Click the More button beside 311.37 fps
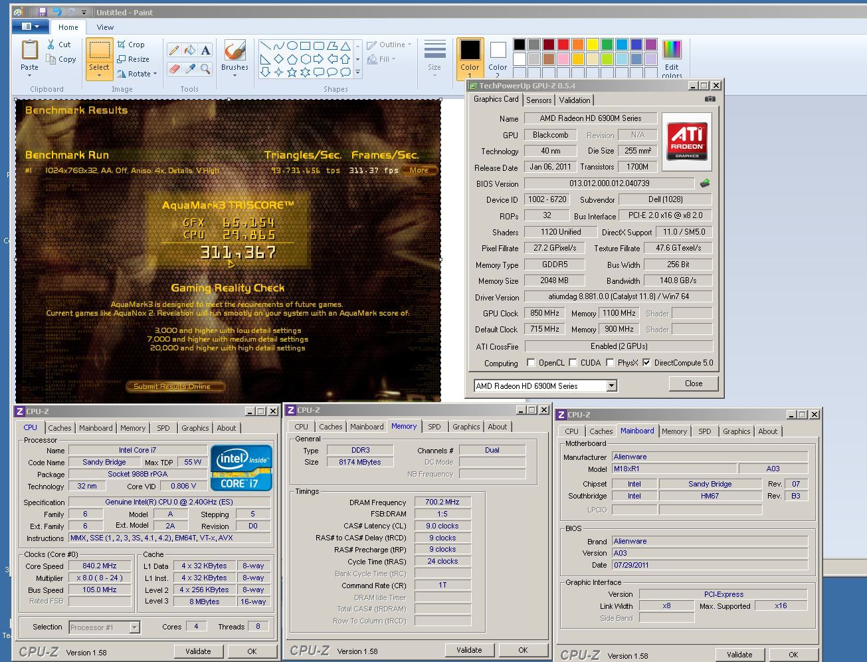867x662 pixels. pyautogui.click(x=419, y=170)
